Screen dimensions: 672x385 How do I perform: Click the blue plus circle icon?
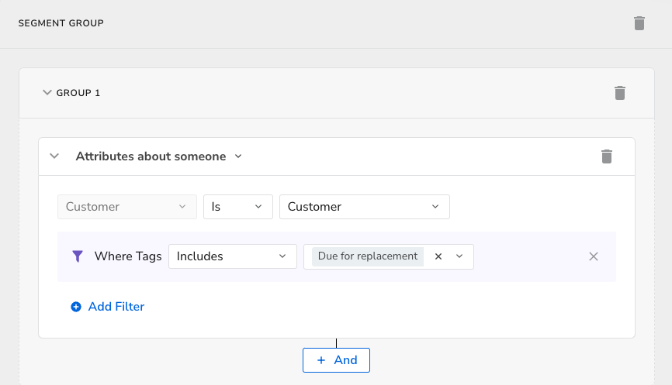76,307
